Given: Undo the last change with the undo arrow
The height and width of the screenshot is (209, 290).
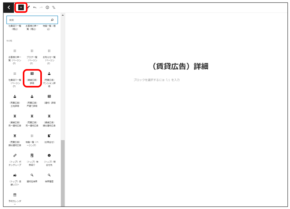Looking at the screenshot, I should click(35, 7).
